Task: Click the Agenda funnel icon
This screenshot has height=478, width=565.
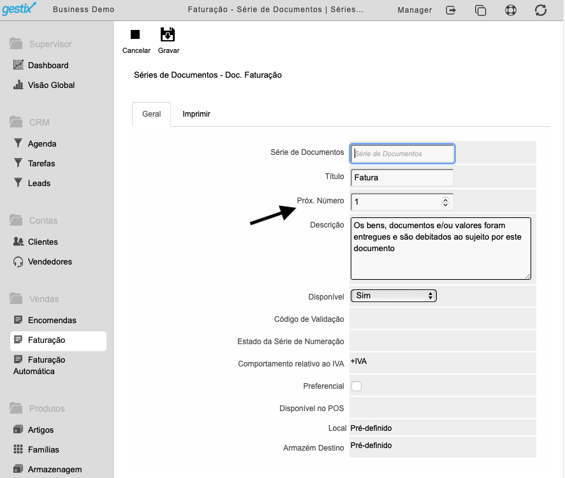Action: (18, 143)
